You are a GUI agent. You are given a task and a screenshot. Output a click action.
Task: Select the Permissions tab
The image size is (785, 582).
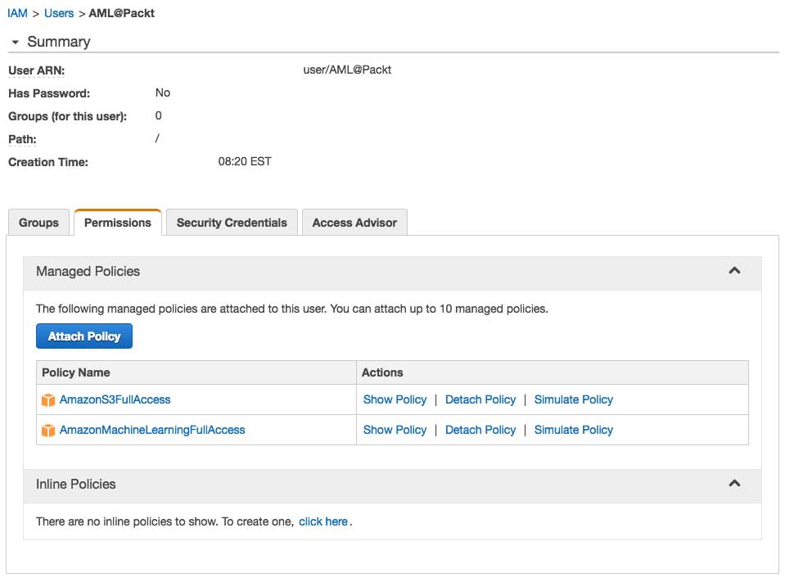click(x=118, y=223)
